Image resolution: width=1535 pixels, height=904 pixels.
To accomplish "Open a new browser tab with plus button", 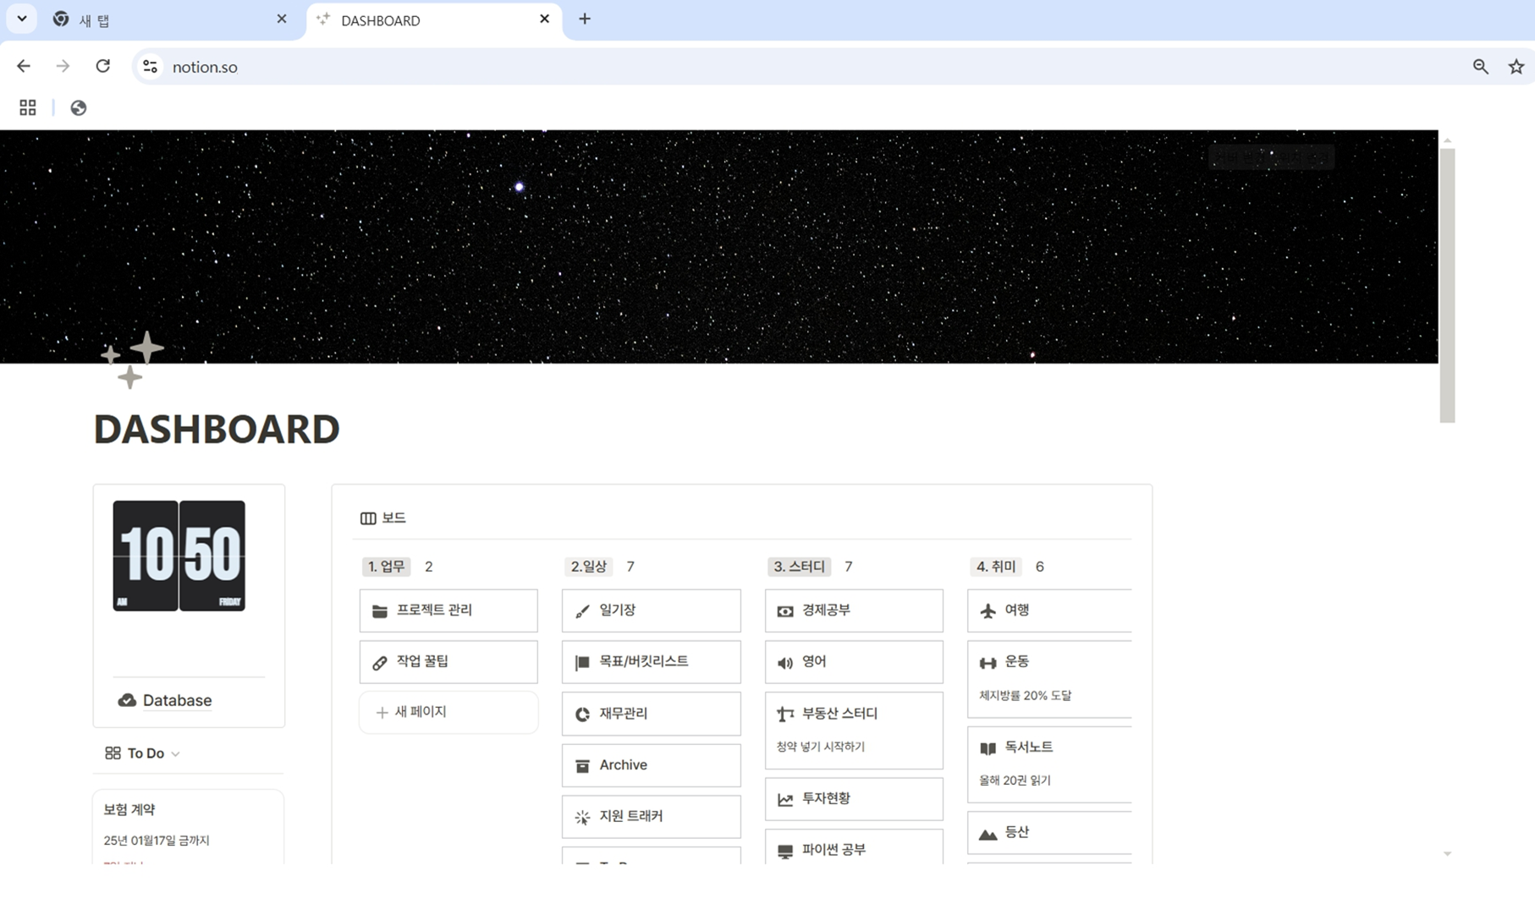I will click(x=585, y=19).
